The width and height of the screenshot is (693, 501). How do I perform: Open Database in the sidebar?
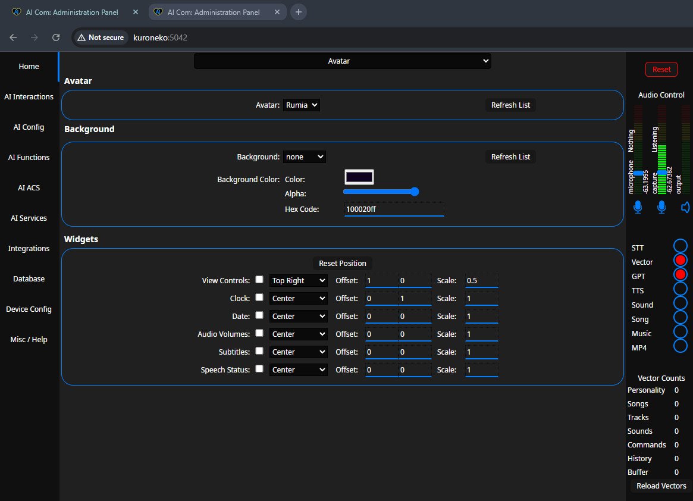[29, 279]
